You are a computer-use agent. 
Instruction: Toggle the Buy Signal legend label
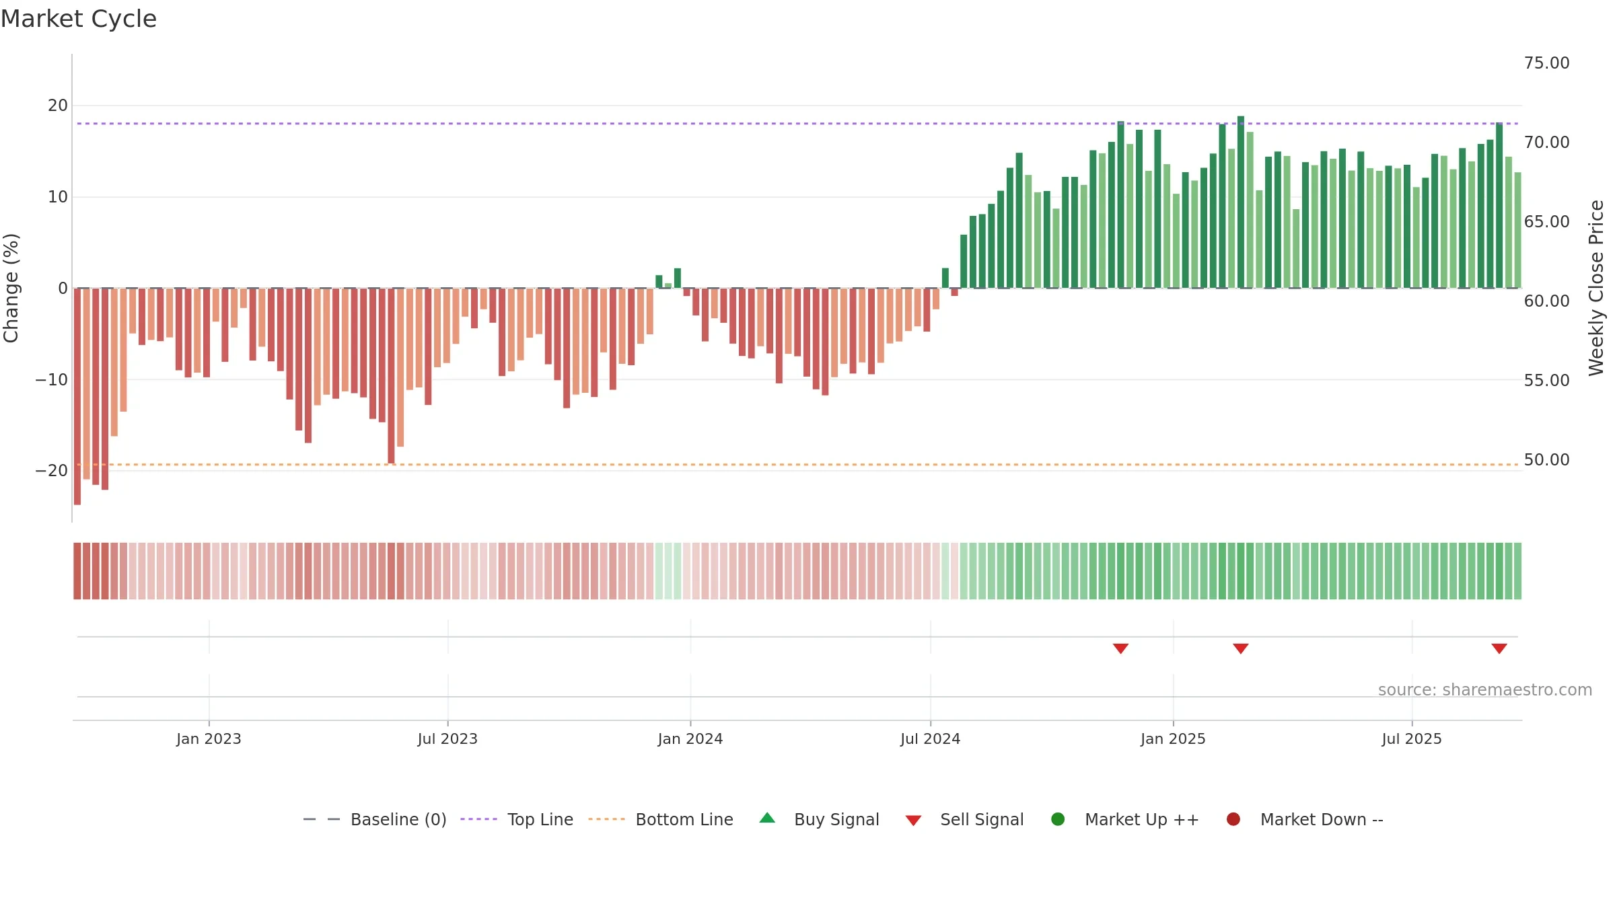coord(836,819)
